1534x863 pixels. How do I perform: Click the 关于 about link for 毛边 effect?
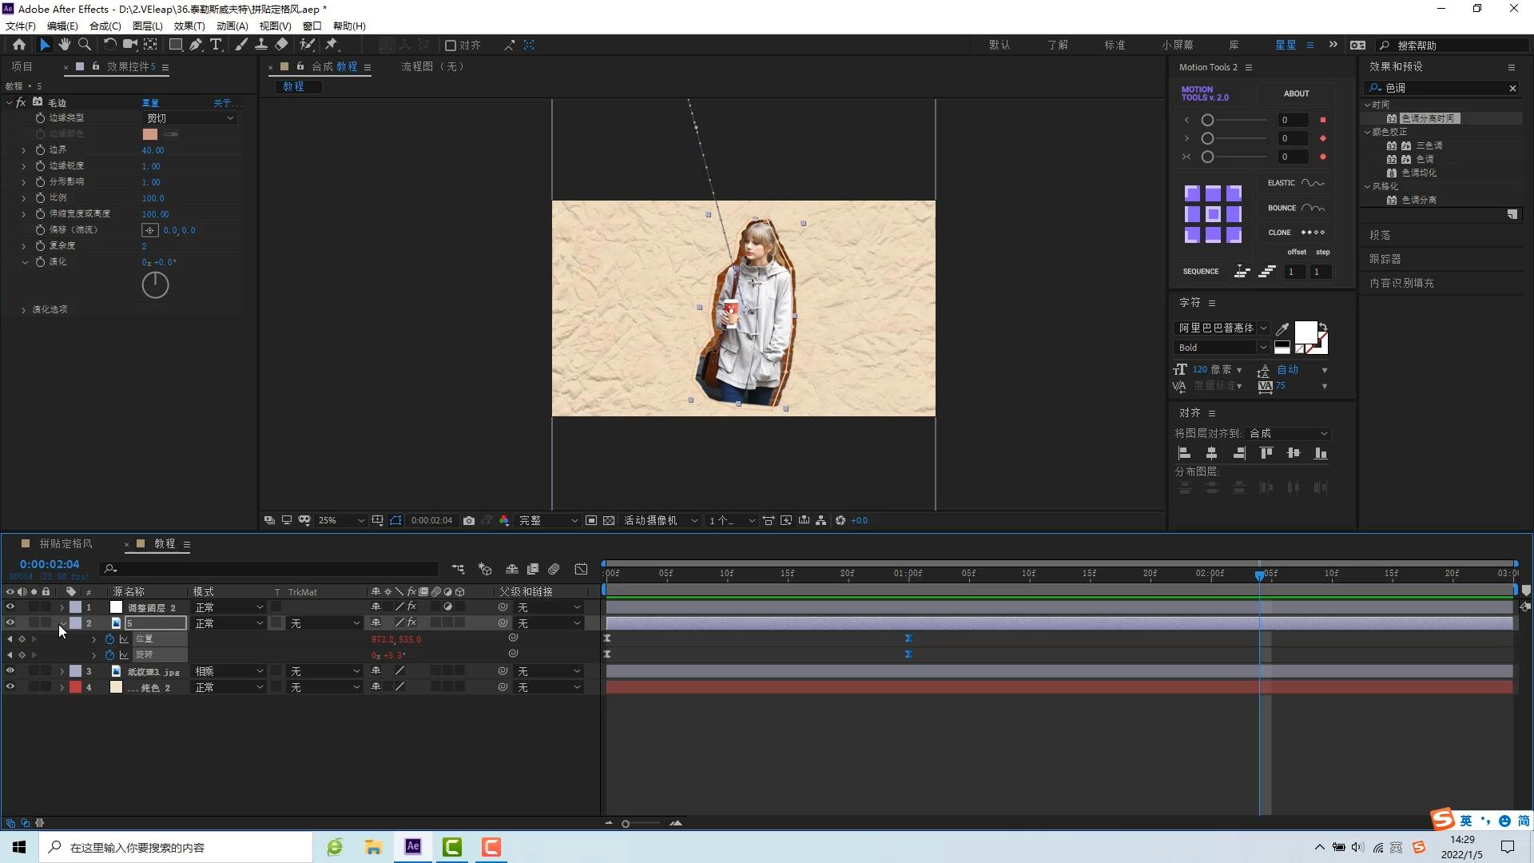(x=225, y=103)
